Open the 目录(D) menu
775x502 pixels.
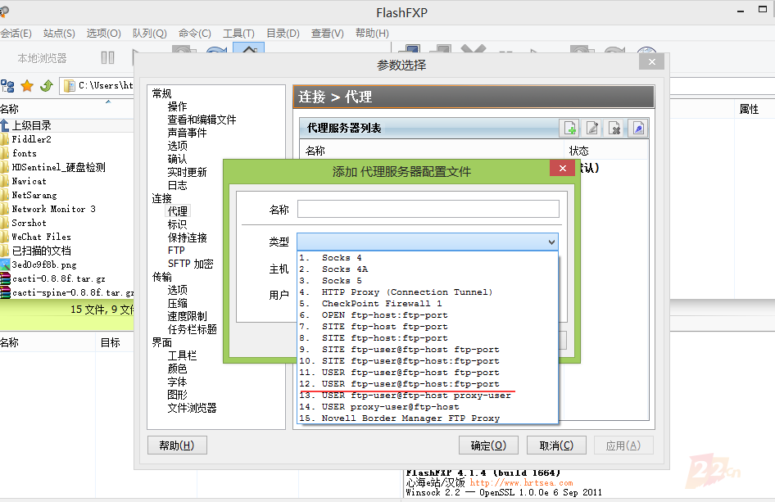coord(283,33)
